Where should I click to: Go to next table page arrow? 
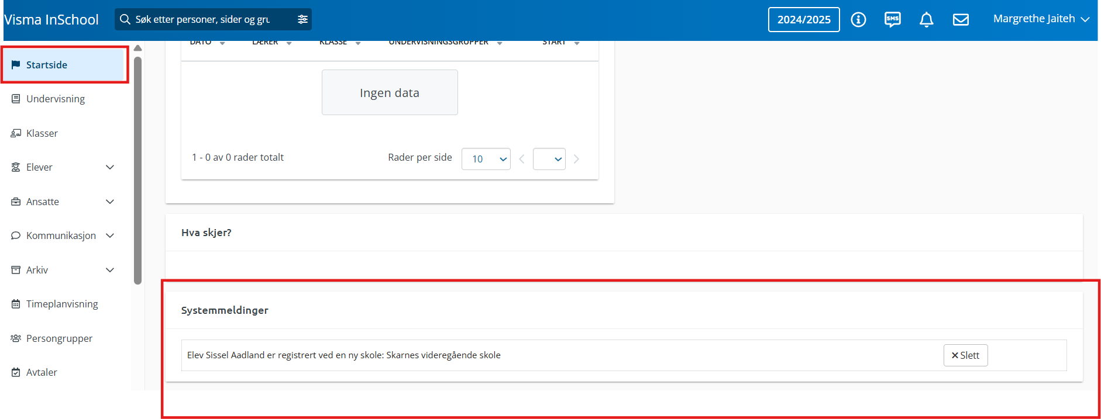(x=576, y=159)
